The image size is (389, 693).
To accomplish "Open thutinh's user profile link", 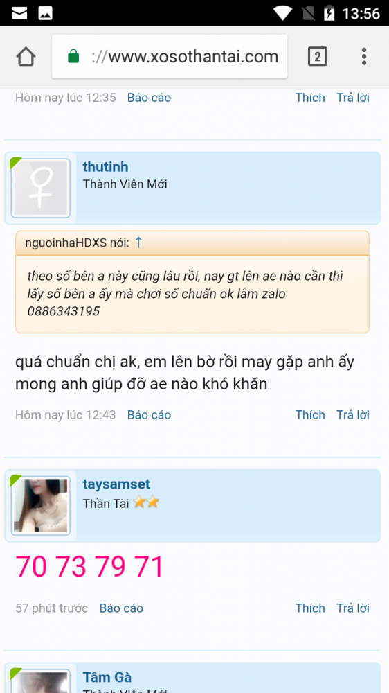I will click(x=105, y=167).
